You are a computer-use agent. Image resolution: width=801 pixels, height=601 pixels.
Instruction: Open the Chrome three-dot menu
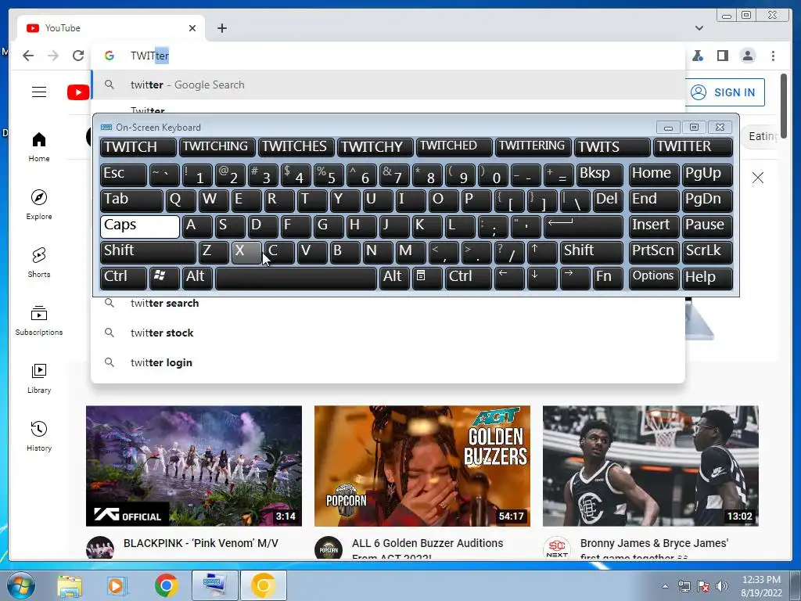[773, 56]
